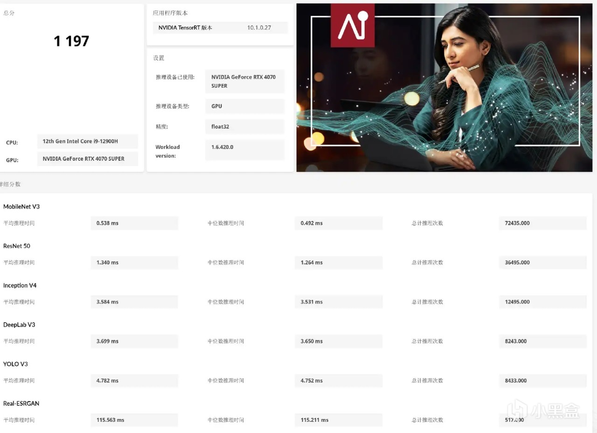Screen dimensions: 597x433
Task: Select ResNet 50 inference count 36495.000
Action: [x=542, y=262]
